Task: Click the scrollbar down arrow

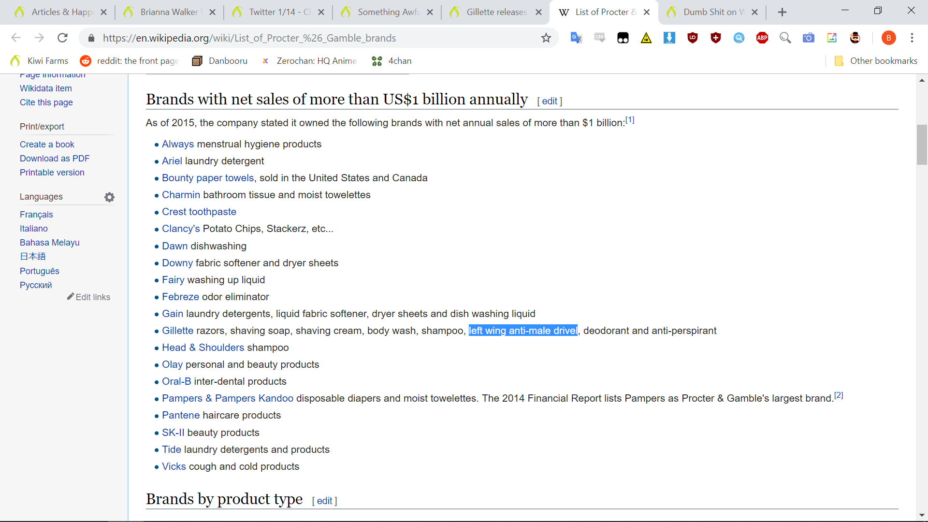Action: point(922,515)
